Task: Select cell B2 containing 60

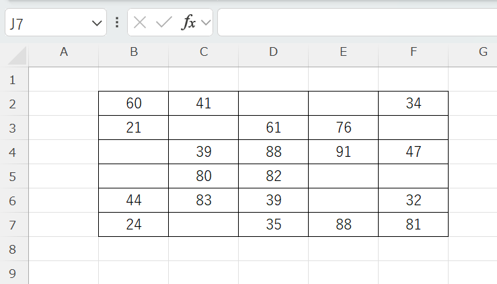Action: [134, 104]
